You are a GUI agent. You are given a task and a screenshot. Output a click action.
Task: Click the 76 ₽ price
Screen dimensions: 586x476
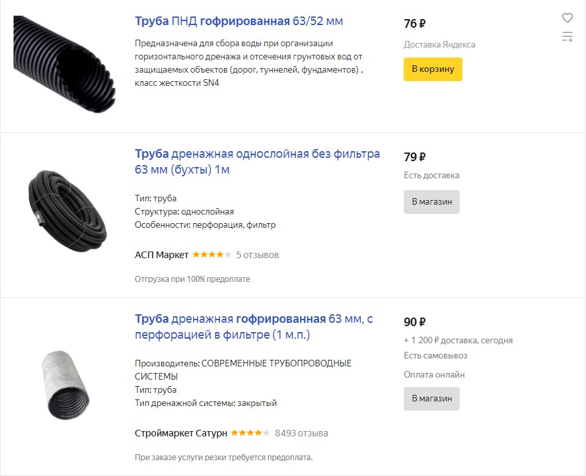[x=414, y=24]
